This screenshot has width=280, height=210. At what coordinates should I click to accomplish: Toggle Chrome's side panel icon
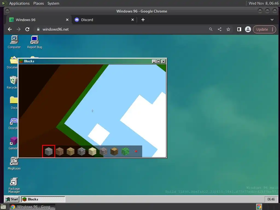click(x=239, y=29)
